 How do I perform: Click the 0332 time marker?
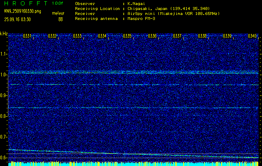tap(52, 36)
